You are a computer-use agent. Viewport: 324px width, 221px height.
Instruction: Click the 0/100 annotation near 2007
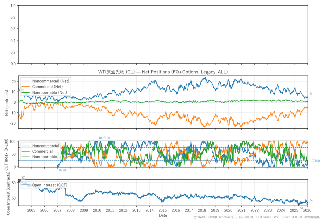tap(63, 170)
